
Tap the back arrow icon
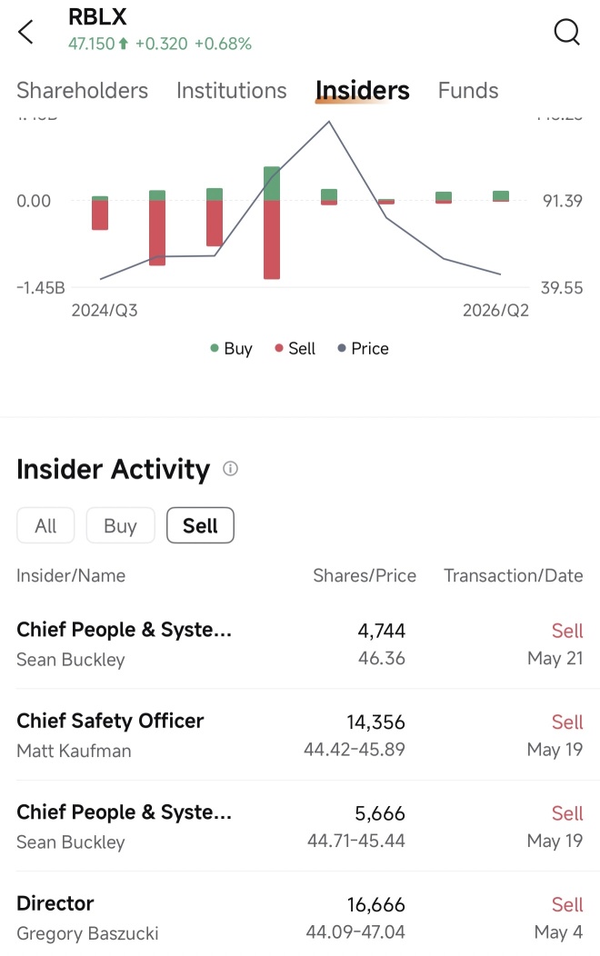25,32
